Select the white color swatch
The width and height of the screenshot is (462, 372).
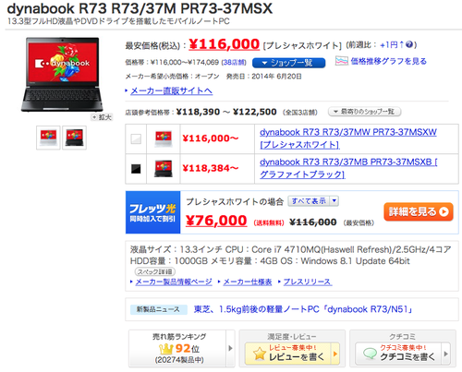[x=136, y=138]
